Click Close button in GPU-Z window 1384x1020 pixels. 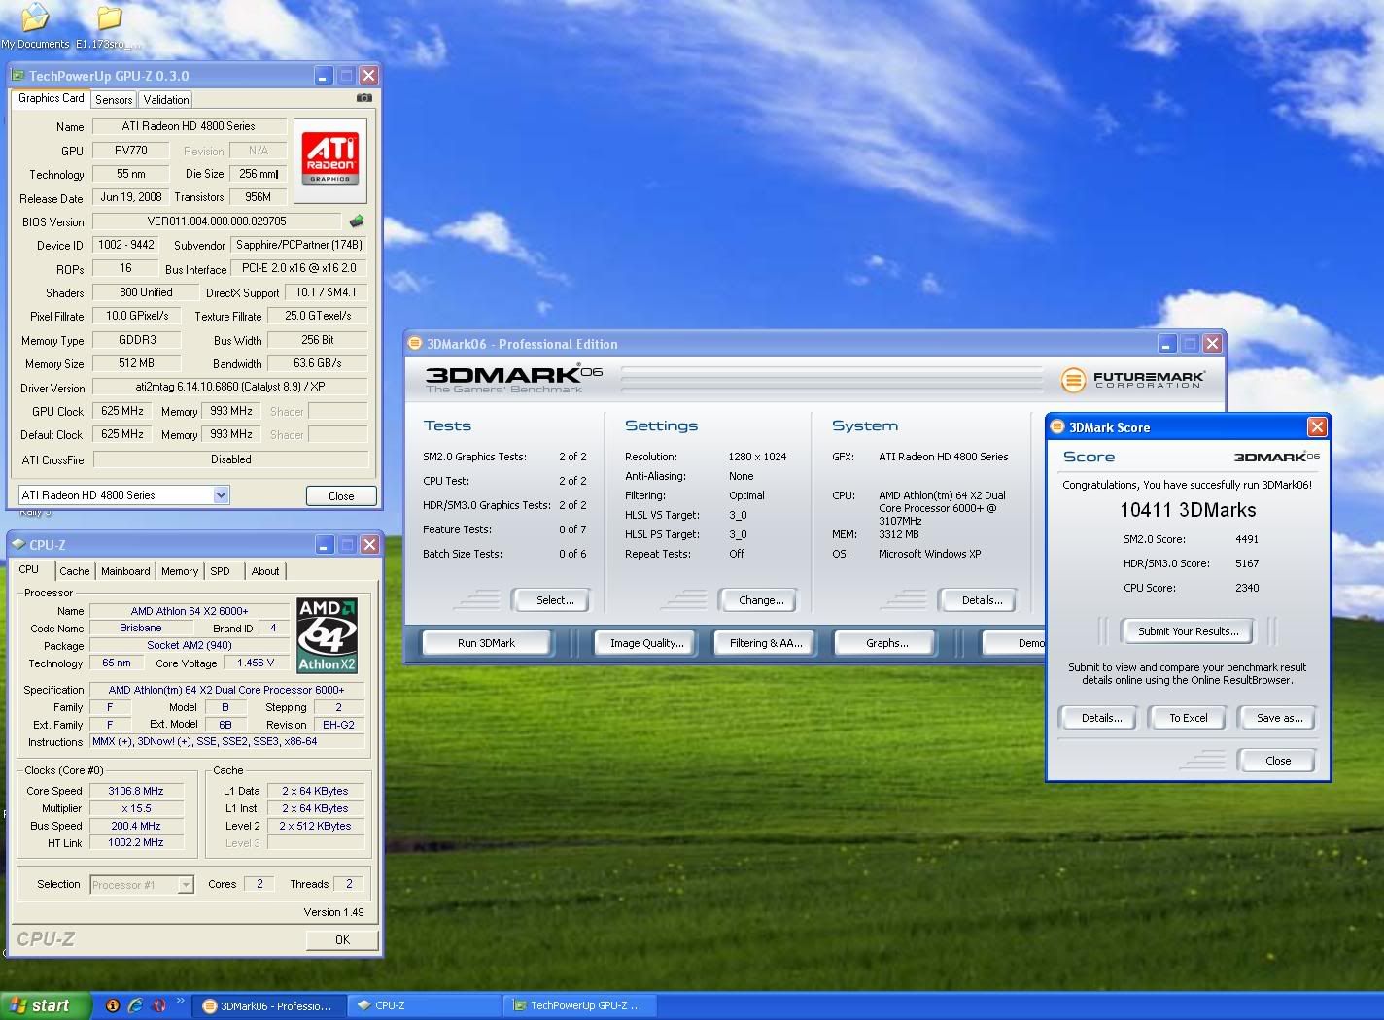pos(341,495)
